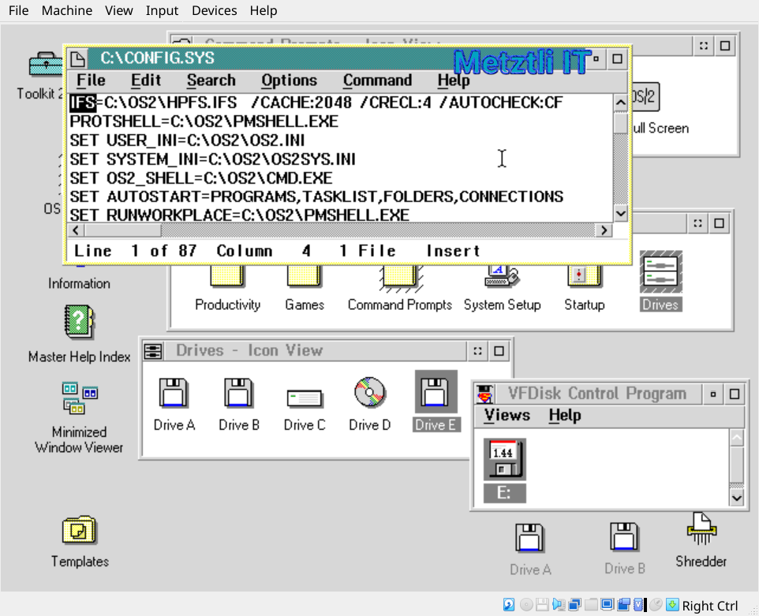This screenshot has width=759, height=616.
Task: Select the Drive C hard disk icon
Action: (305, 398)
